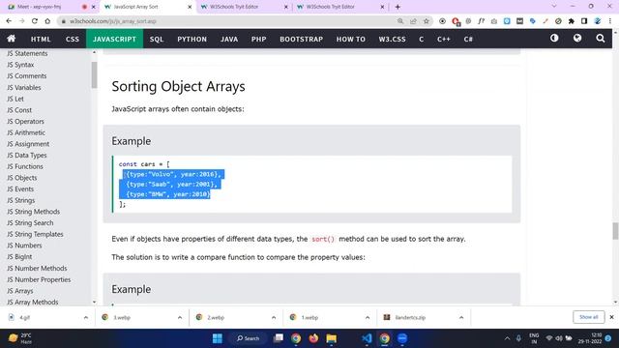Open the PYTHON tutorial menu item
619x348 pixels.
coord(192,39)
